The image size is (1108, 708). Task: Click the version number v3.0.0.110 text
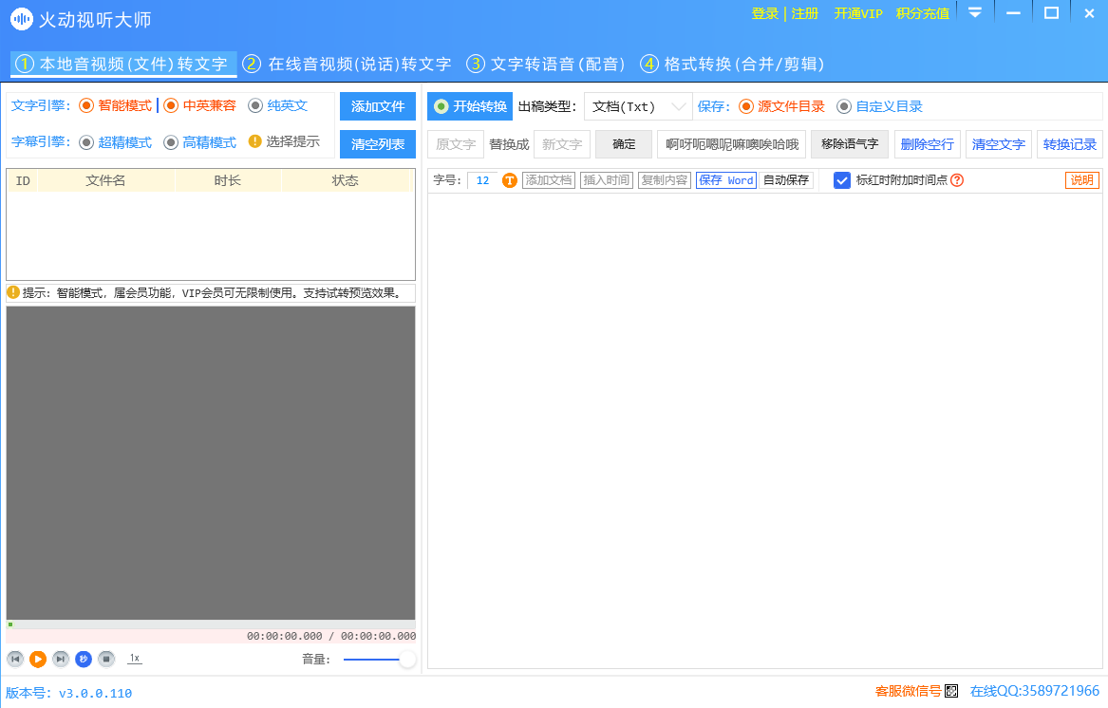pyautogui.click(x=95, y=693)
